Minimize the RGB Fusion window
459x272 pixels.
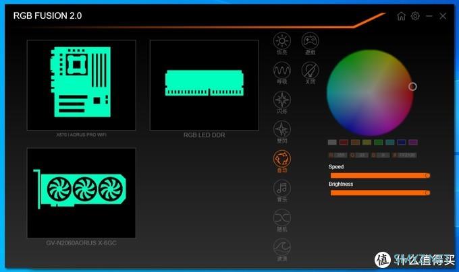click(x=429, y=16)
